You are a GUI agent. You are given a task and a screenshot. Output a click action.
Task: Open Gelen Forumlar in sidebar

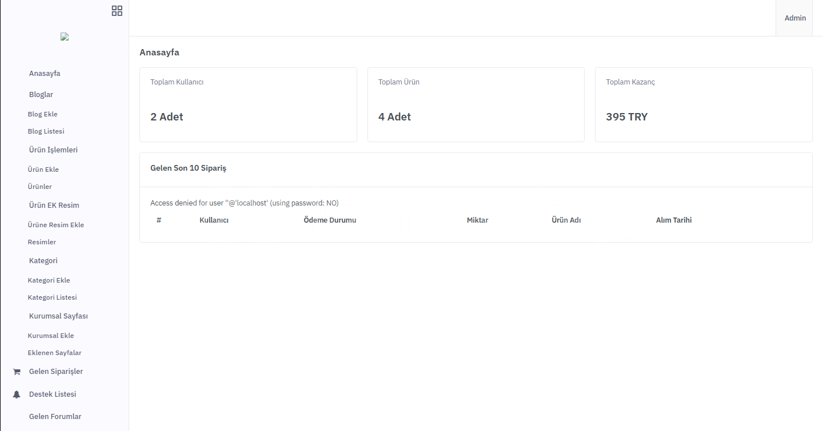tap(55, 417)
